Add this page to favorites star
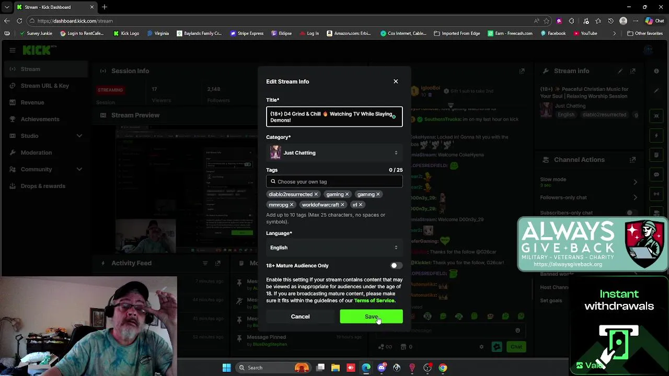669x376 pixels. 546,21
